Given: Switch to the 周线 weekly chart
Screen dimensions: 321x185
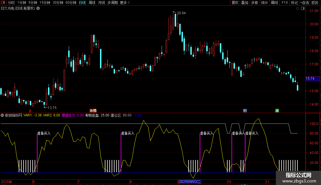Looking at the screenshot, I should coord(92,3).
